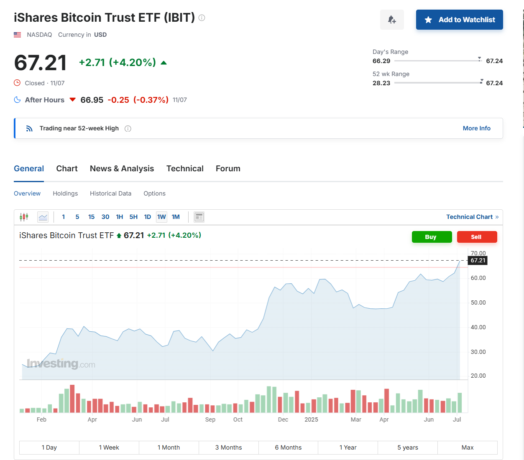Image resolution: width=524 pixels, height=460 pixels.
Task: Set chart interval to 5 minutes
Action: [77, 217]
